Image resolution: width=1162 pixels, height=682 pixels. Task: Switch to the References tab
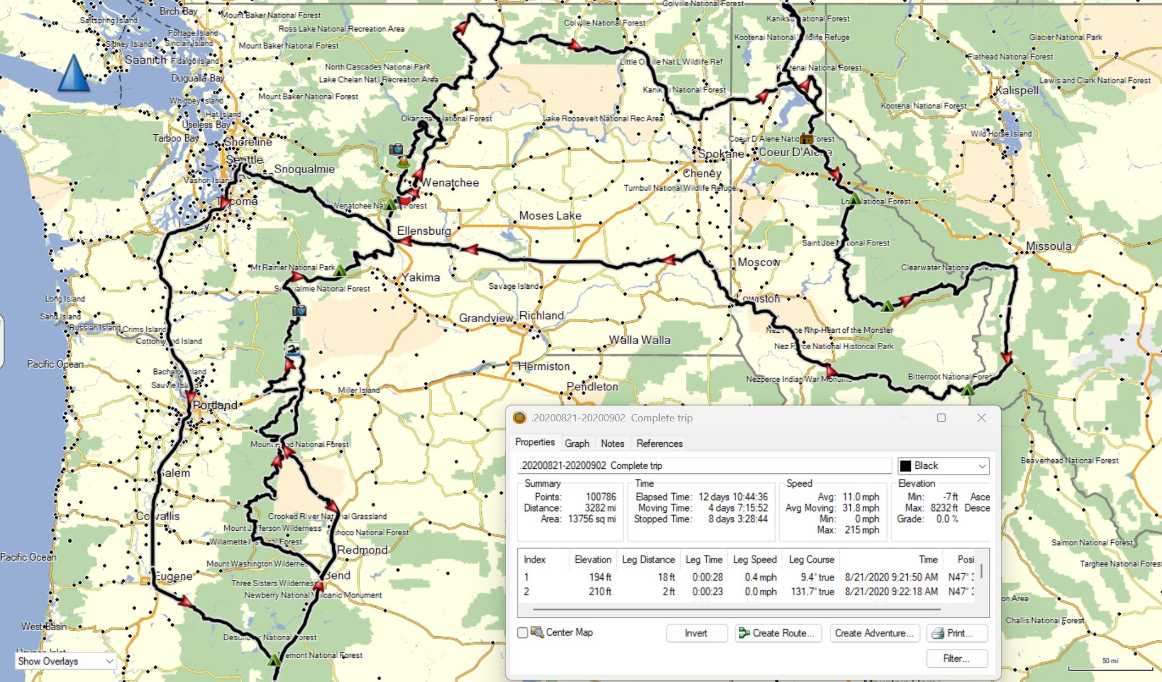pyautogui.click(x=659, y=443)
